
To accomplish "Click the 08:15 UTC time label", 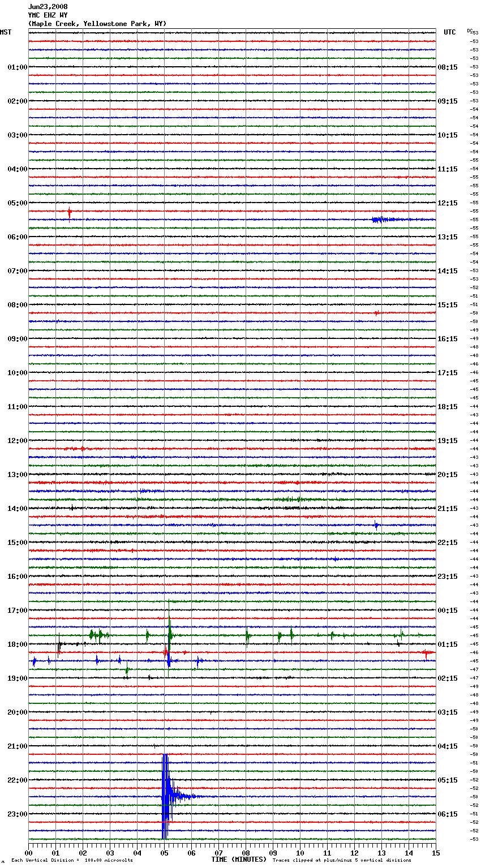I will coord(448,67).
